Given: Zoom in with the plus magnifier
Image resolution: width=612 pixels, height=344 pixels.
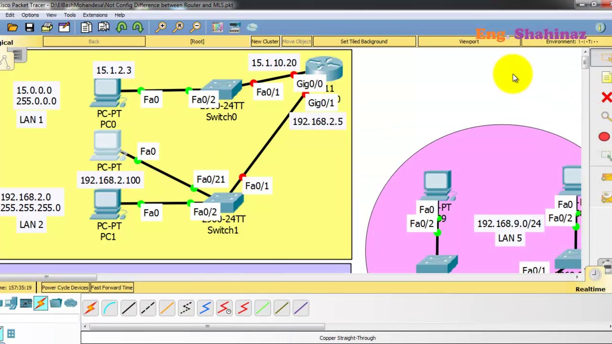Looking at the screenshot, I should [161, 27].
